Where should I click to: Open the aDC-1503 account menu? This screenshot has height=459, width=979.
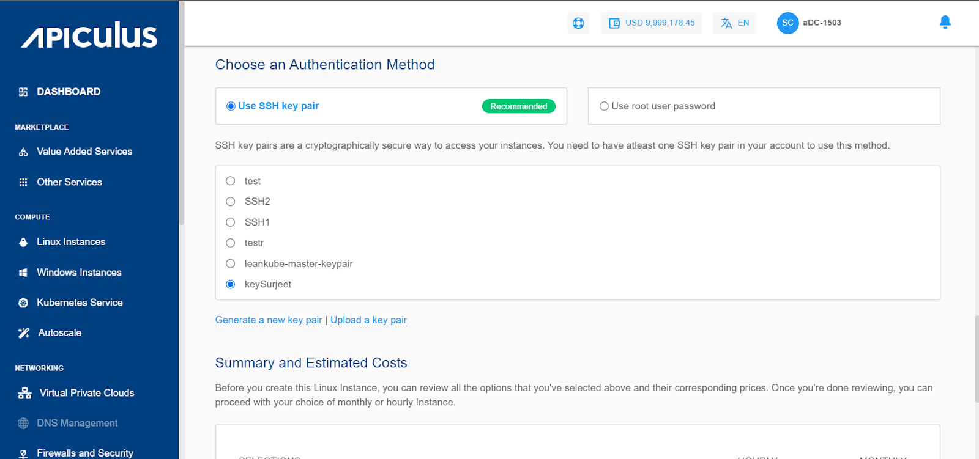(x=822, y=23)
